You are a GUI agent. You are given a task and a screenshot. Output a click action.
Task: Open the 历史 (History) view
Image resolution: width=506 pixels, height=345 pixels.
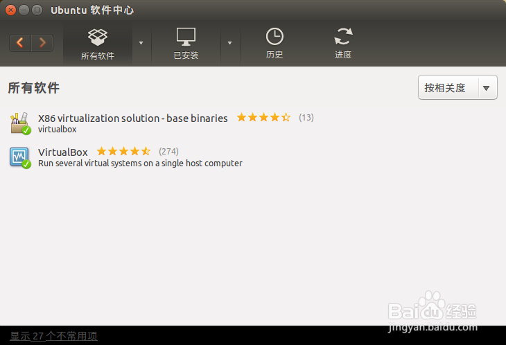click(x=274, y=44)
